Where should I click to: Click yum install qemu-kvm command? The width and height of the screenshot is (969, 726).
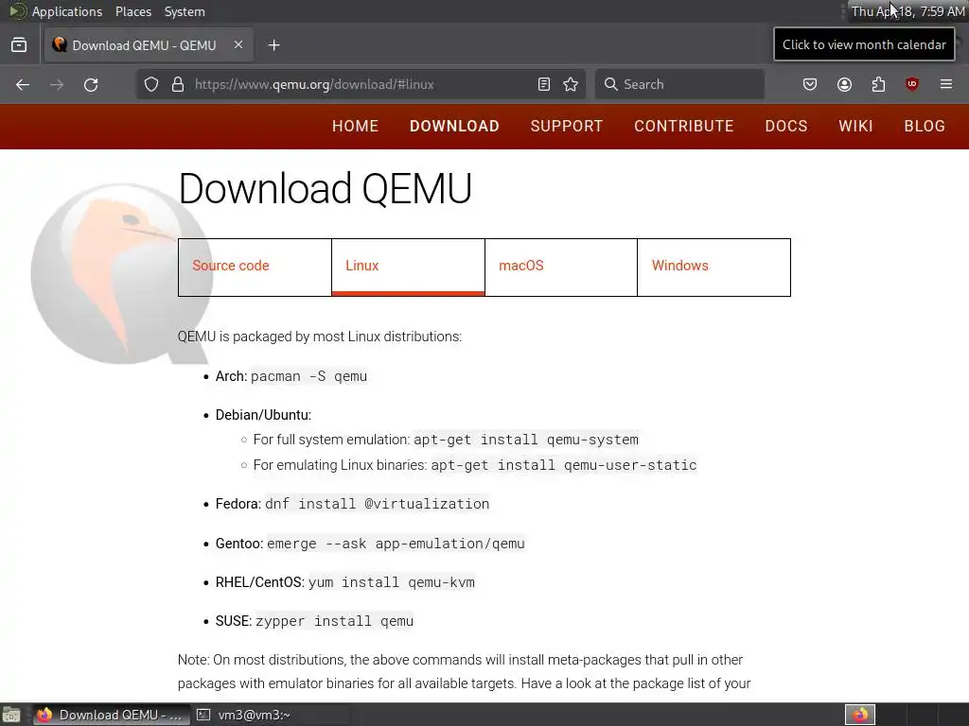coord(392,582)
